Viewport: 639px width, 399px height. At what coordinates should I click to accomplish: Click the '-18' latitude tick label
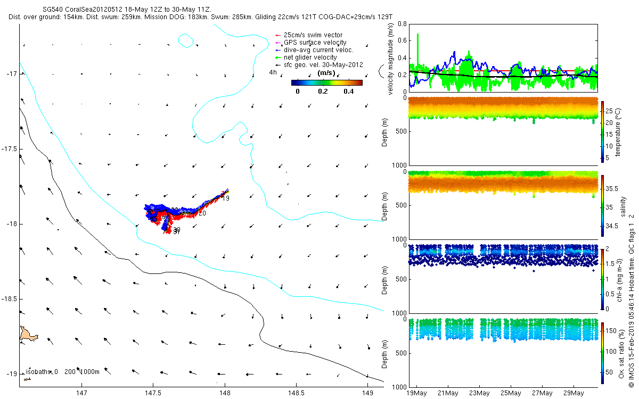(12, 224)
